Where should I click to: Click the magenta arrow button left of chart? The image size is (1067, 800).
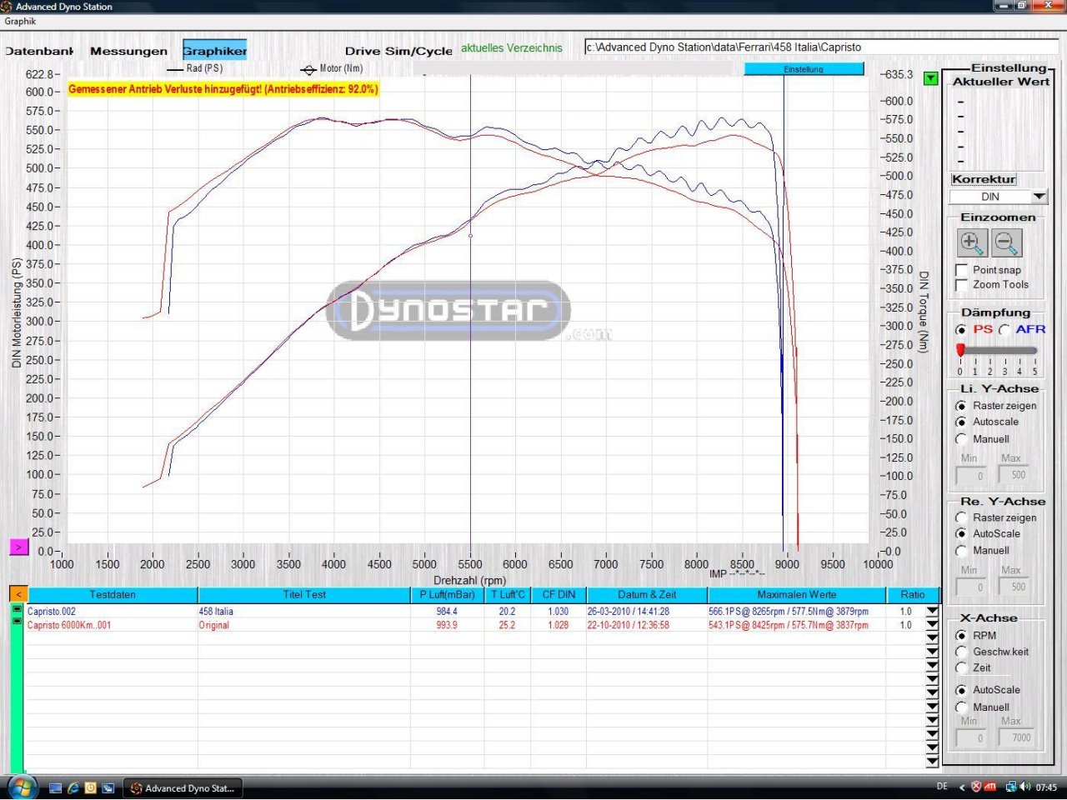pos(18,547)
